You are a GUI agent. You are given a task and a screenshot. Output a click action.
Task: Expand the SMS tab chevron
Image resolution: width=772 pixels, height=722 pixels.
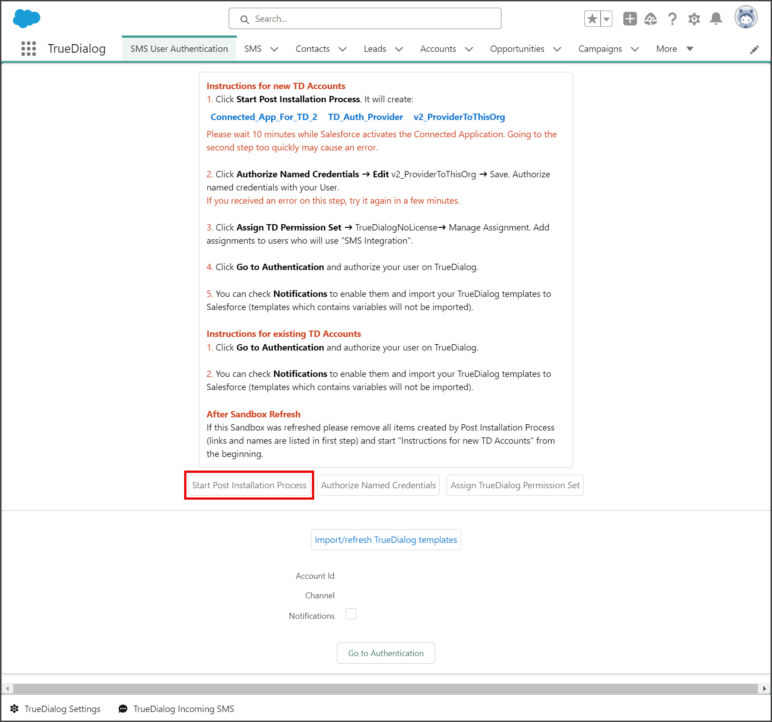(274, 49)
